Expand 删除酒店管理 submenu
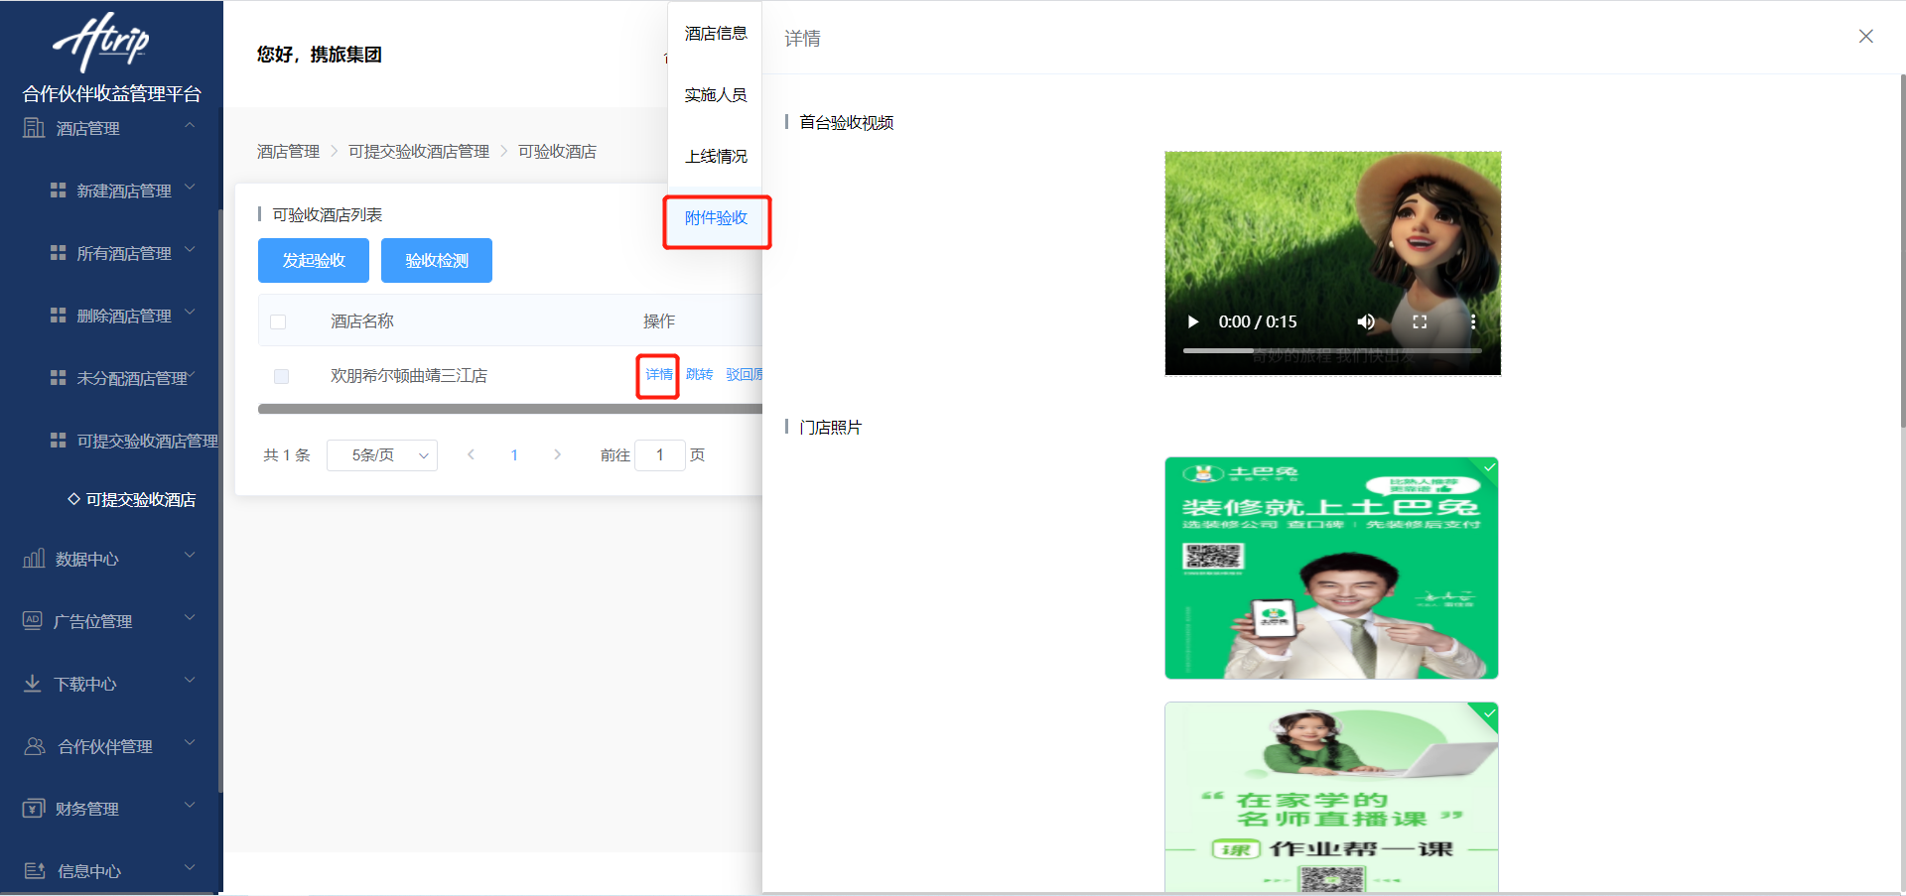Screen dimensions: 1906x896 (x=190, y=312)
